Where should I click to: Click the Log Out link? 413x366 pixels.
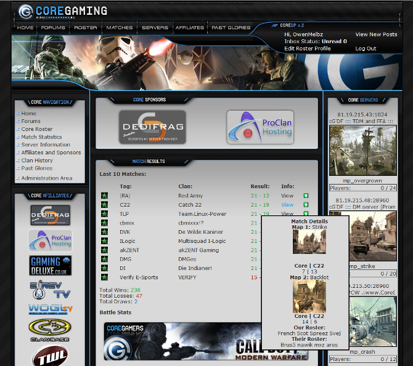[x=366, y=49]
